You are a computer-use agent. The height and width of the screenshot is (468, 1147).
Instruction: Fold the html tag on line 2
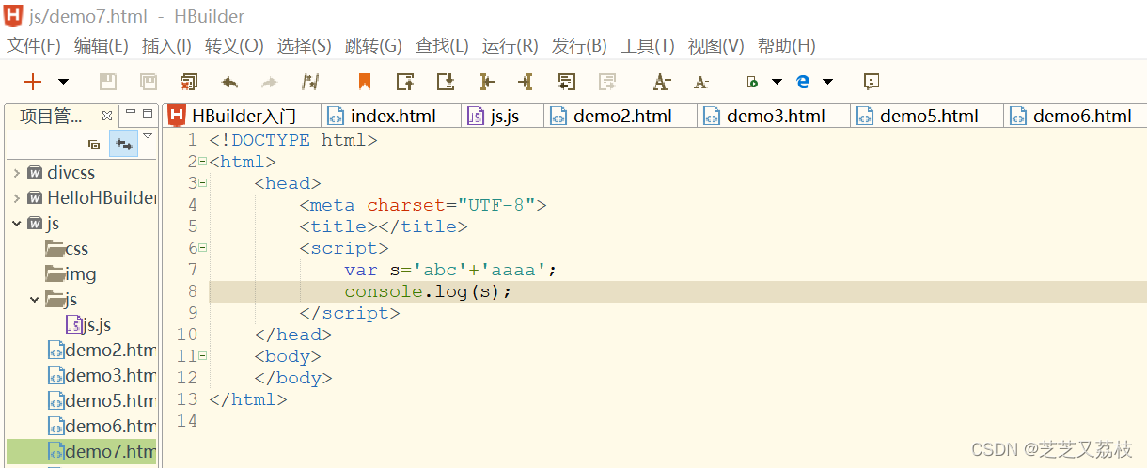point(202,162)
